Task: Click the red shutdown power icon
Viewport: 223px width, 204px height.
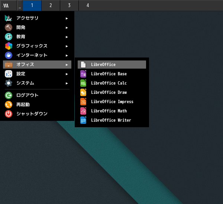Action: tap(9, 114)
